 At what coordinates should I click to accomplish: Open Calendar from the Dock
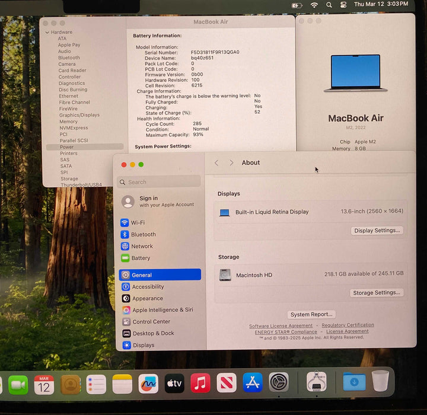click(x=44, y=385)
